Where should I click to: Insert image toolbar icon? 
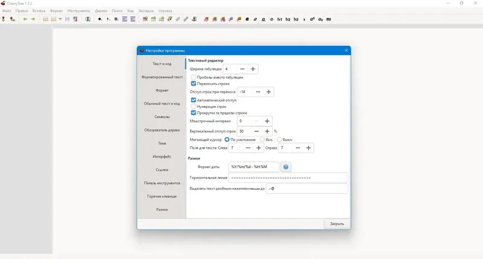pyautogui.click(x=145, y=19)
